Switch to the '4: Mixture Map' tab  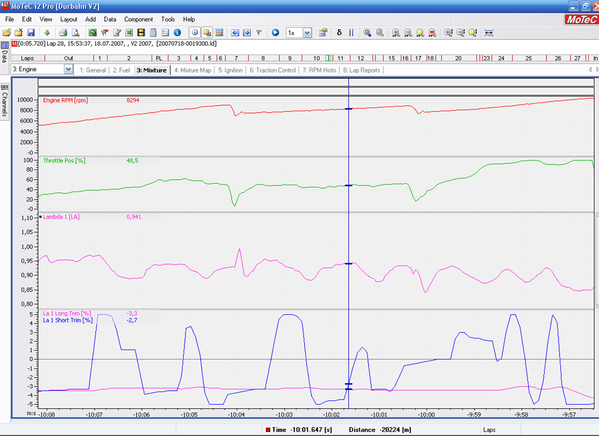click(x=193, y=70)
